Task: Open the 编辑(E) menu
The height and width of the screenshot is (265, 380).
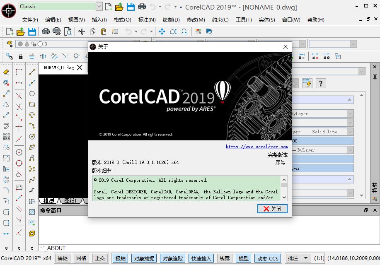Action: pos(53,20)
